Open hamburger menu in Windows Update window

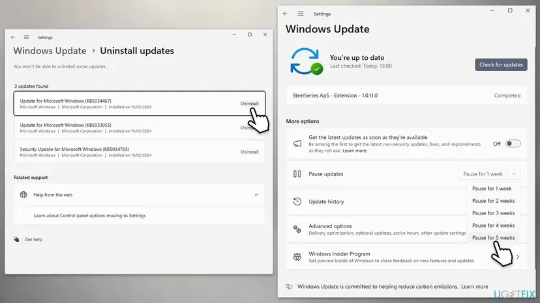[301, 14]
